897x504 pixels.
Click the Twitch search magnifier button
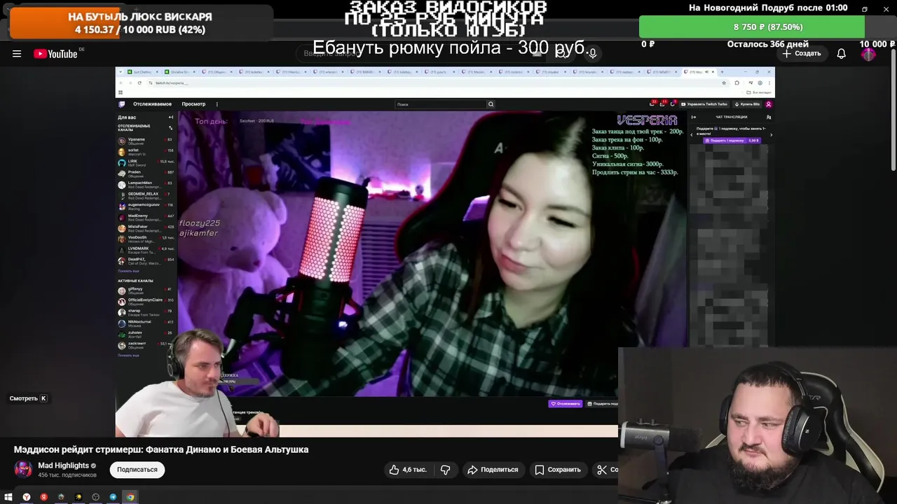[x=491, y=104]
